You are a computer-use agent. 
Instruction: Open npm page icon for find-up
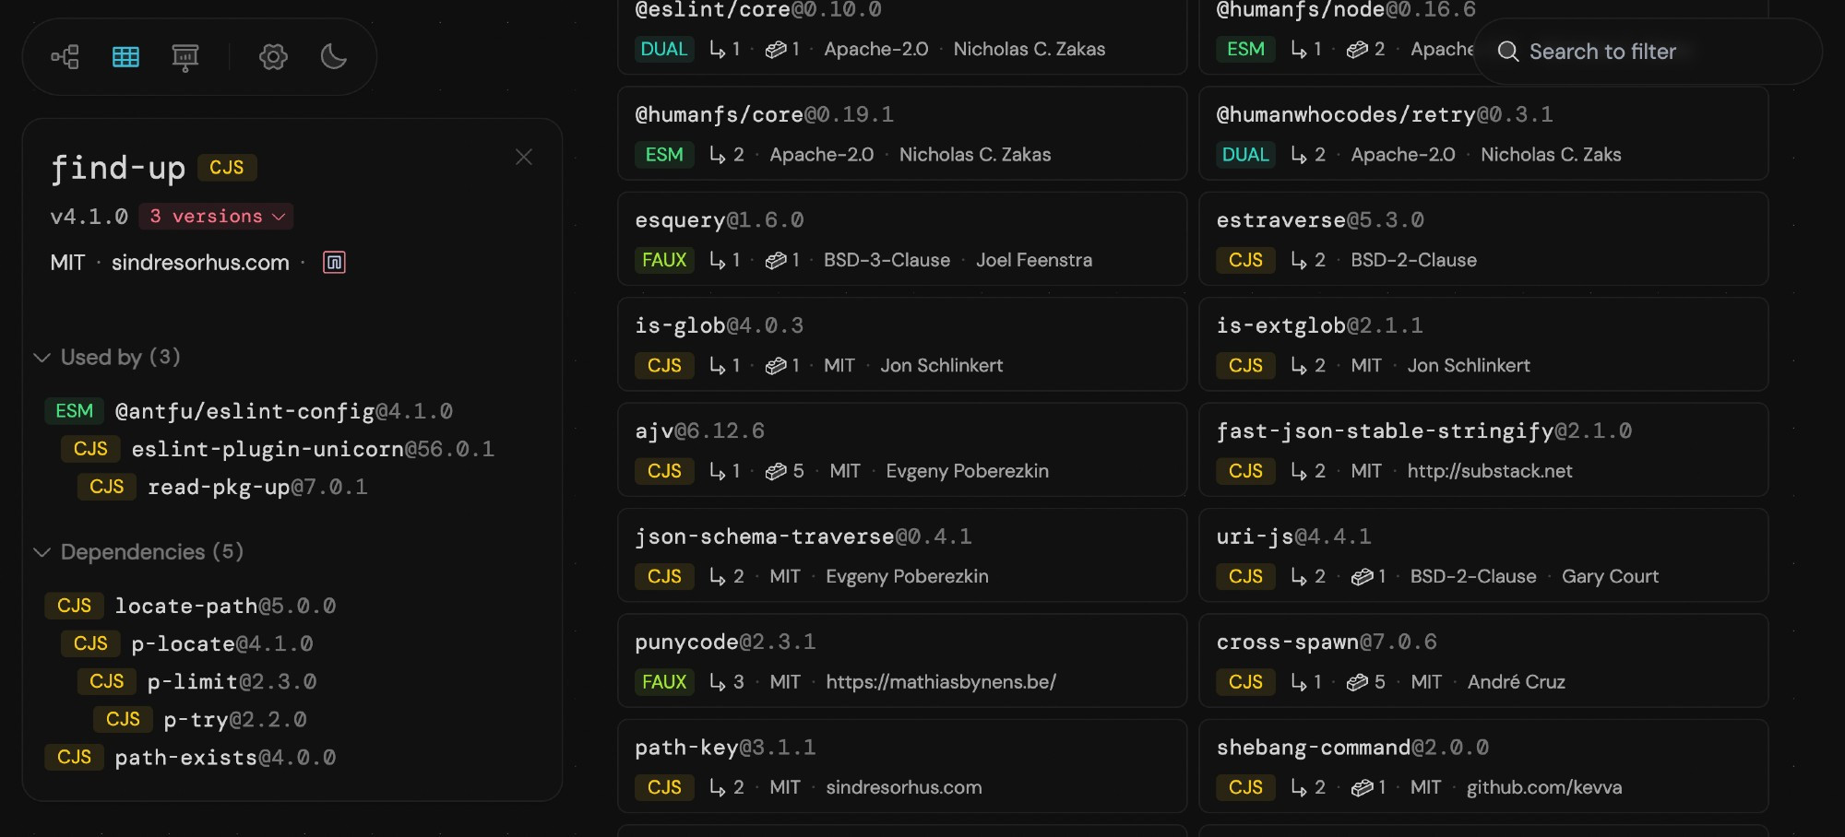[334, 263]
